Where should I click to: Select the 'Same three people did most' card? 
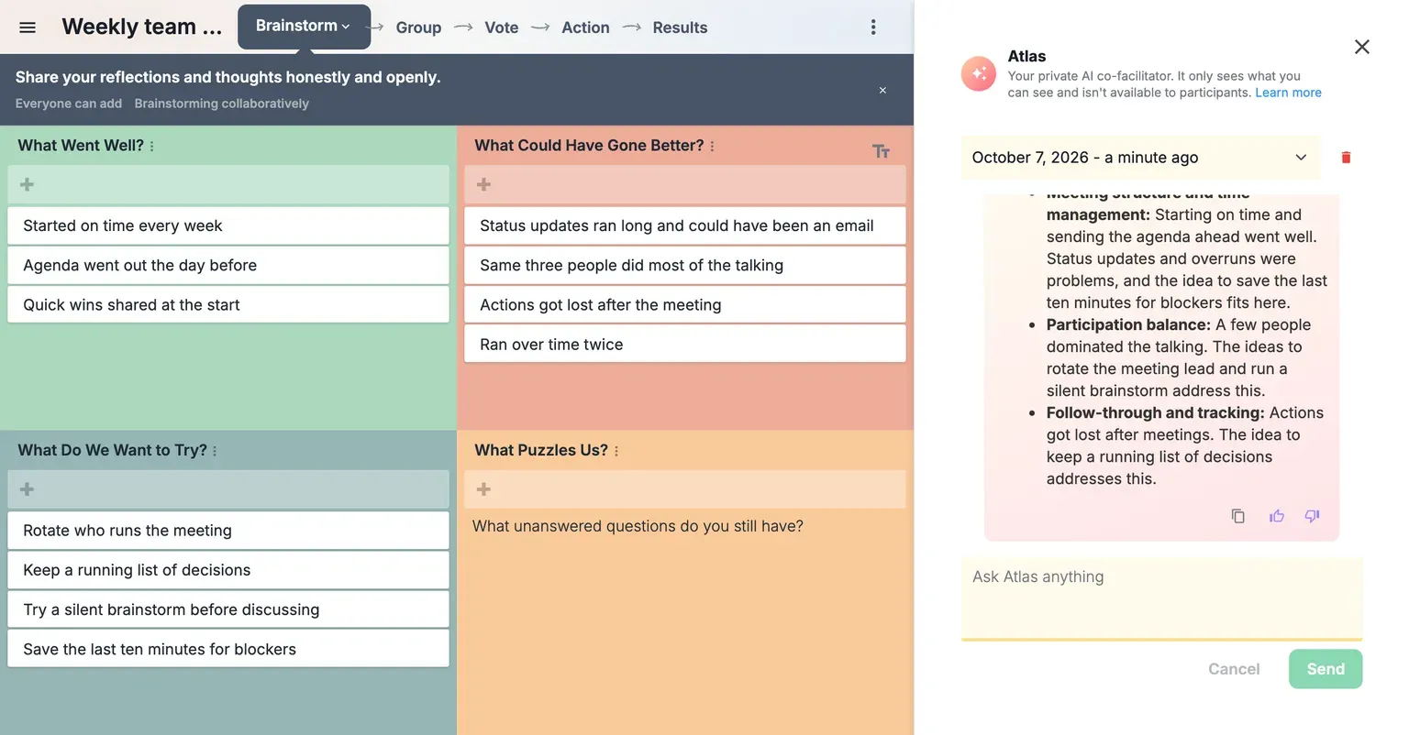click(685, 265)
